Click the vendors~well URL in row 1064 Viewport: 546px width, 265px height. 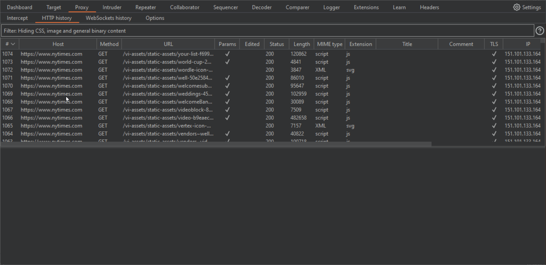point(168,134)
